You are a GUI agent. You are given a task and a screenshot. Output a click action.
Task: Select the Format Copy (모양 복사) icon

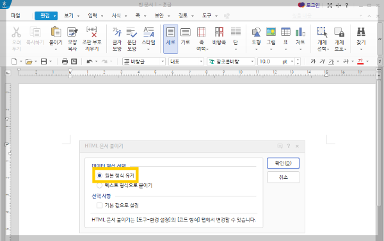click(72, 32)
